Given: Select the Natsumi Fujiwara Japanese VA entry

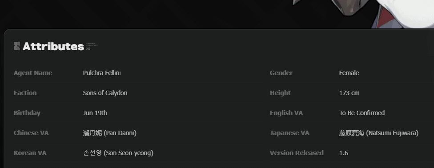Looking at the screenshot, I should click(x=379, y=133).
